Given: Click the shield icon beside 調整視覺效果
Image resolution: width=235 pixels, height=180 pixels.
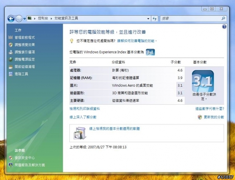Looking at the screenshot, I should click(x=11, y=45).
